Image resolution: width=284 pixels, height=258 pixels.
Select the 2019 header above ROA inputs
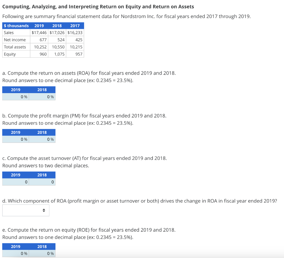point(15,90)
